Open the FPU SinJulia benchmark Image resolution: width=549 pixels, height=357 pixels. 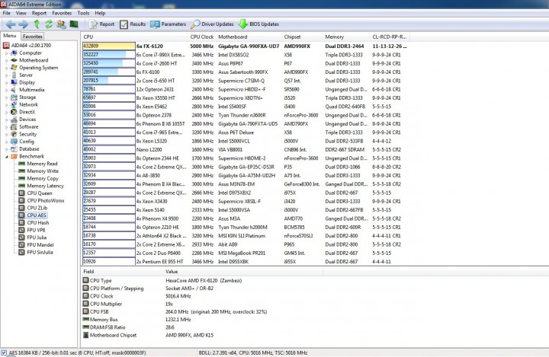tap(40, 252)
